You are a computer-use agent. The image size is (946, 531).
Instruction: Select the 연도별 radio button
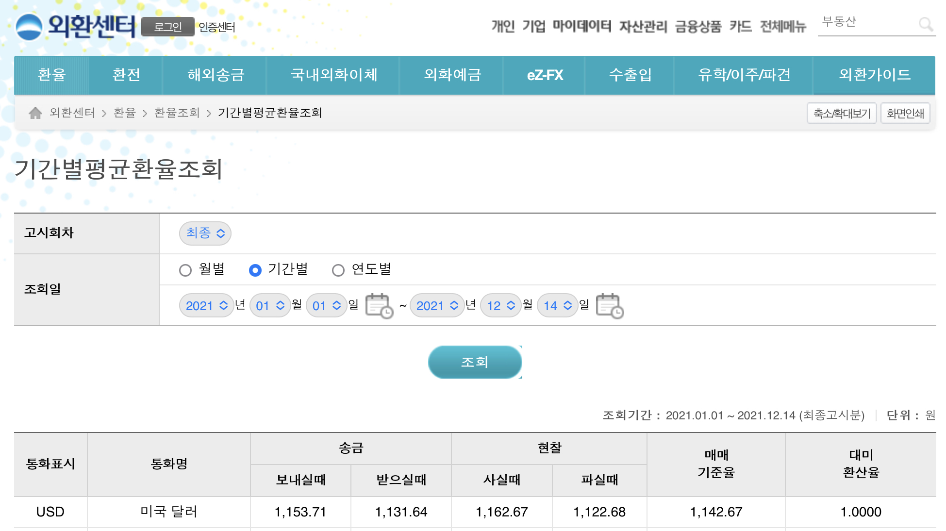338,270
